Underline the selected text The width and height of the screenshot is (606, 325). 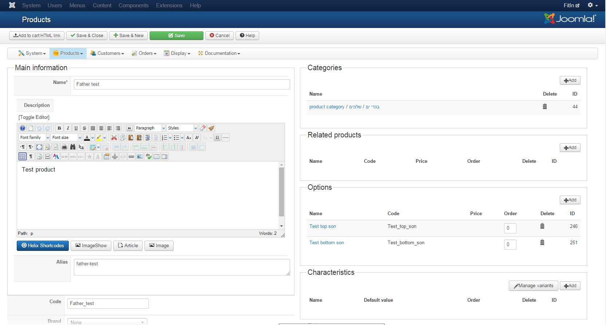(76, 128)
